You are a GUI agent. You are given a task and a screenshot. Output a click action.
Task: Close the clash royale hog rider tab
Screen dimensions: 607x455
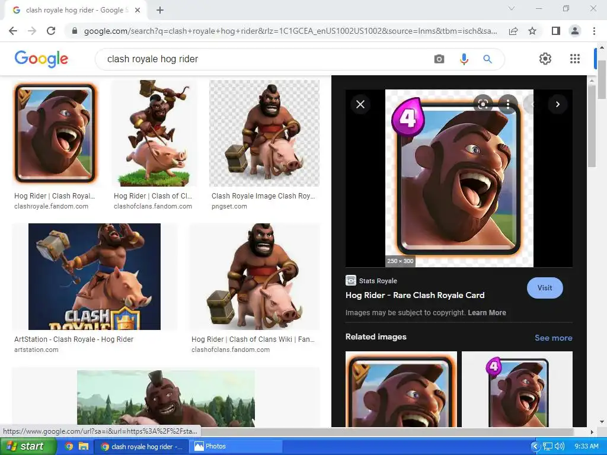click(x=138, y=10)
